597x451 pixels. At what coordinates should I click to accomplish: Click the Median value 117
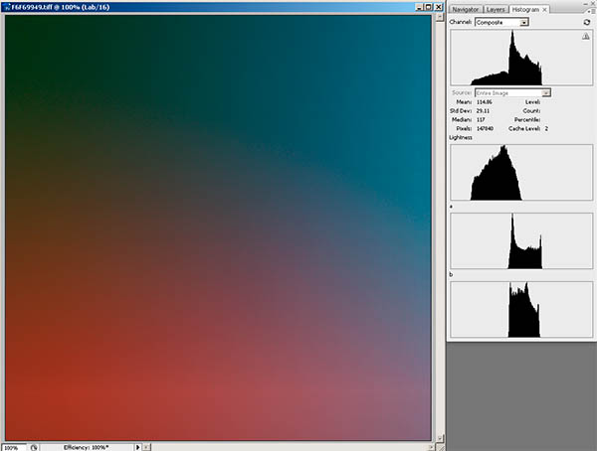click(481, 119)
